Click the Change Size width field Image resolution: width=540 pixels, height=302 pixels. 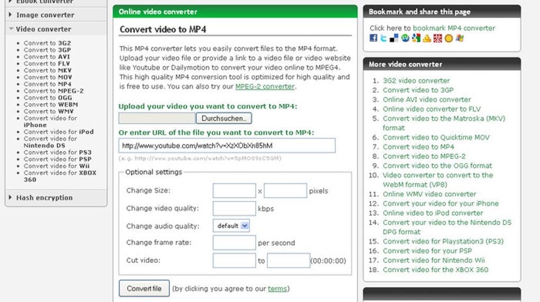234,190
